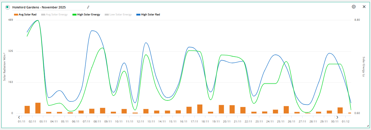Click the Solar Radiation W/m² axis title
Screen dimensions: 371x130
point(4,66)
